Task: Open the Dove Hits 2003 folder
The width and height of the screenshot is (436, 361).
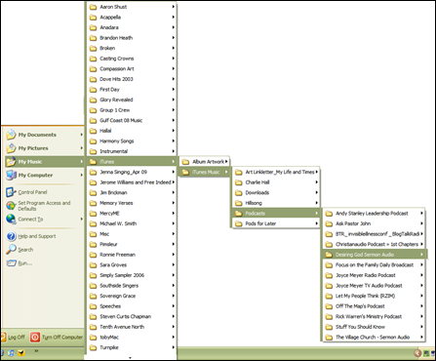Action: tap(132, 79)
